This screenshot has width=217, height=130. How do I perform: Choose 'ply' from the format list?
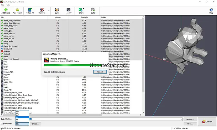pos(17,119)
